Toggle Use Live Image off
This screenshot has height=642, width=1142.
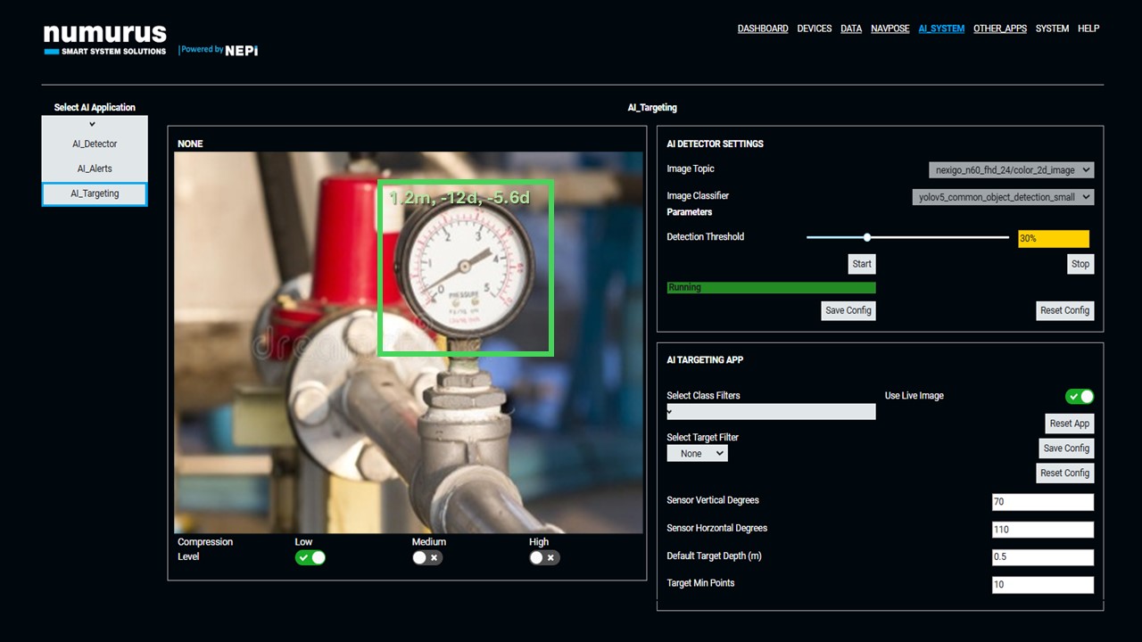(x=1079, y=396)
